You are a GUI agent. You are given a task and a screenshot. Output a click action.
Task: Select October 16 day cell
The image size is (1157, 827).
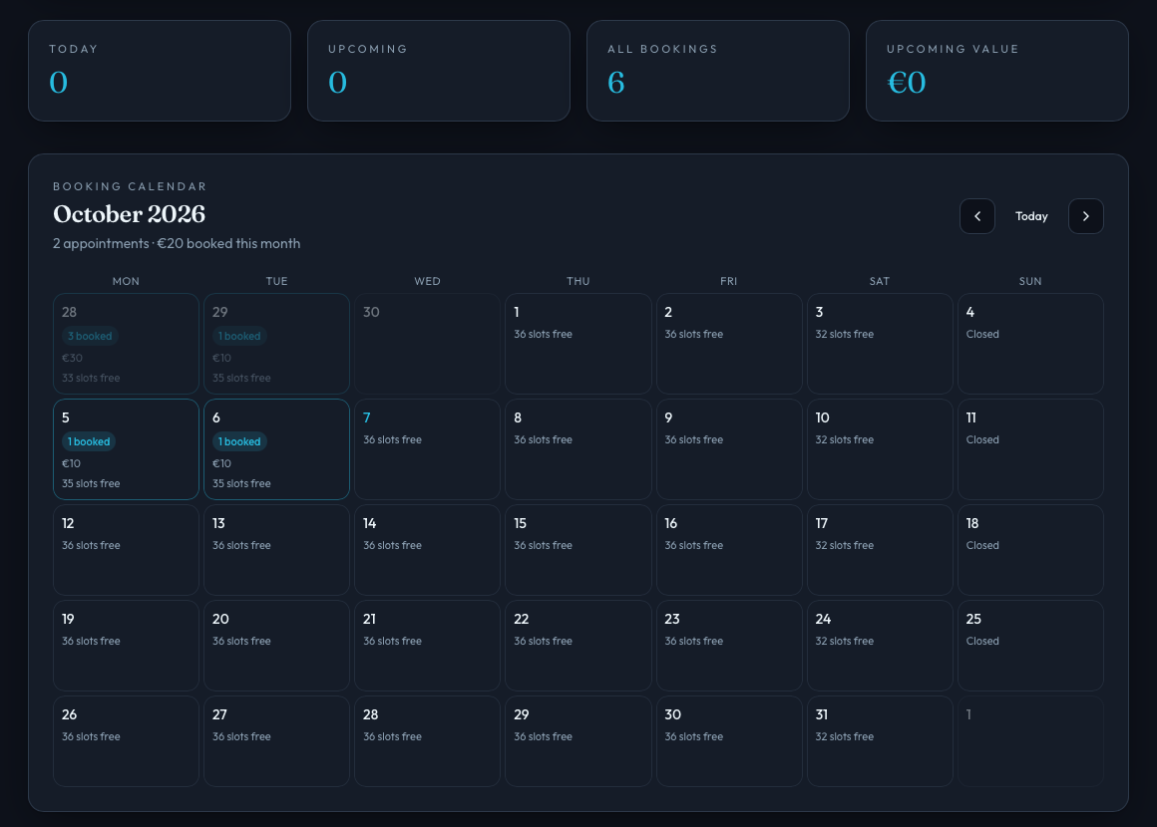[729, 550]
